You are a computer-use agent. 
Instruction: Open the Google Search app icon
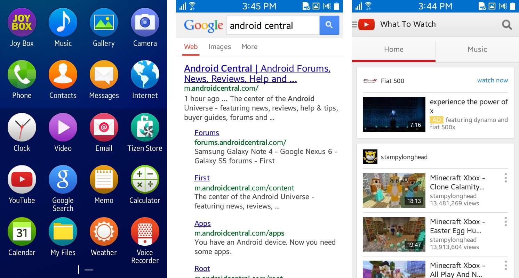63,179
